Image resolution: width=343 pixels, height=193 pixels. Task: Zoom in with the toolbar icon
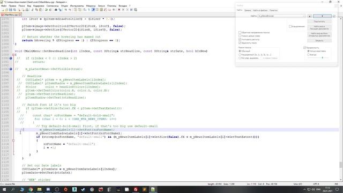pos(65,10)
